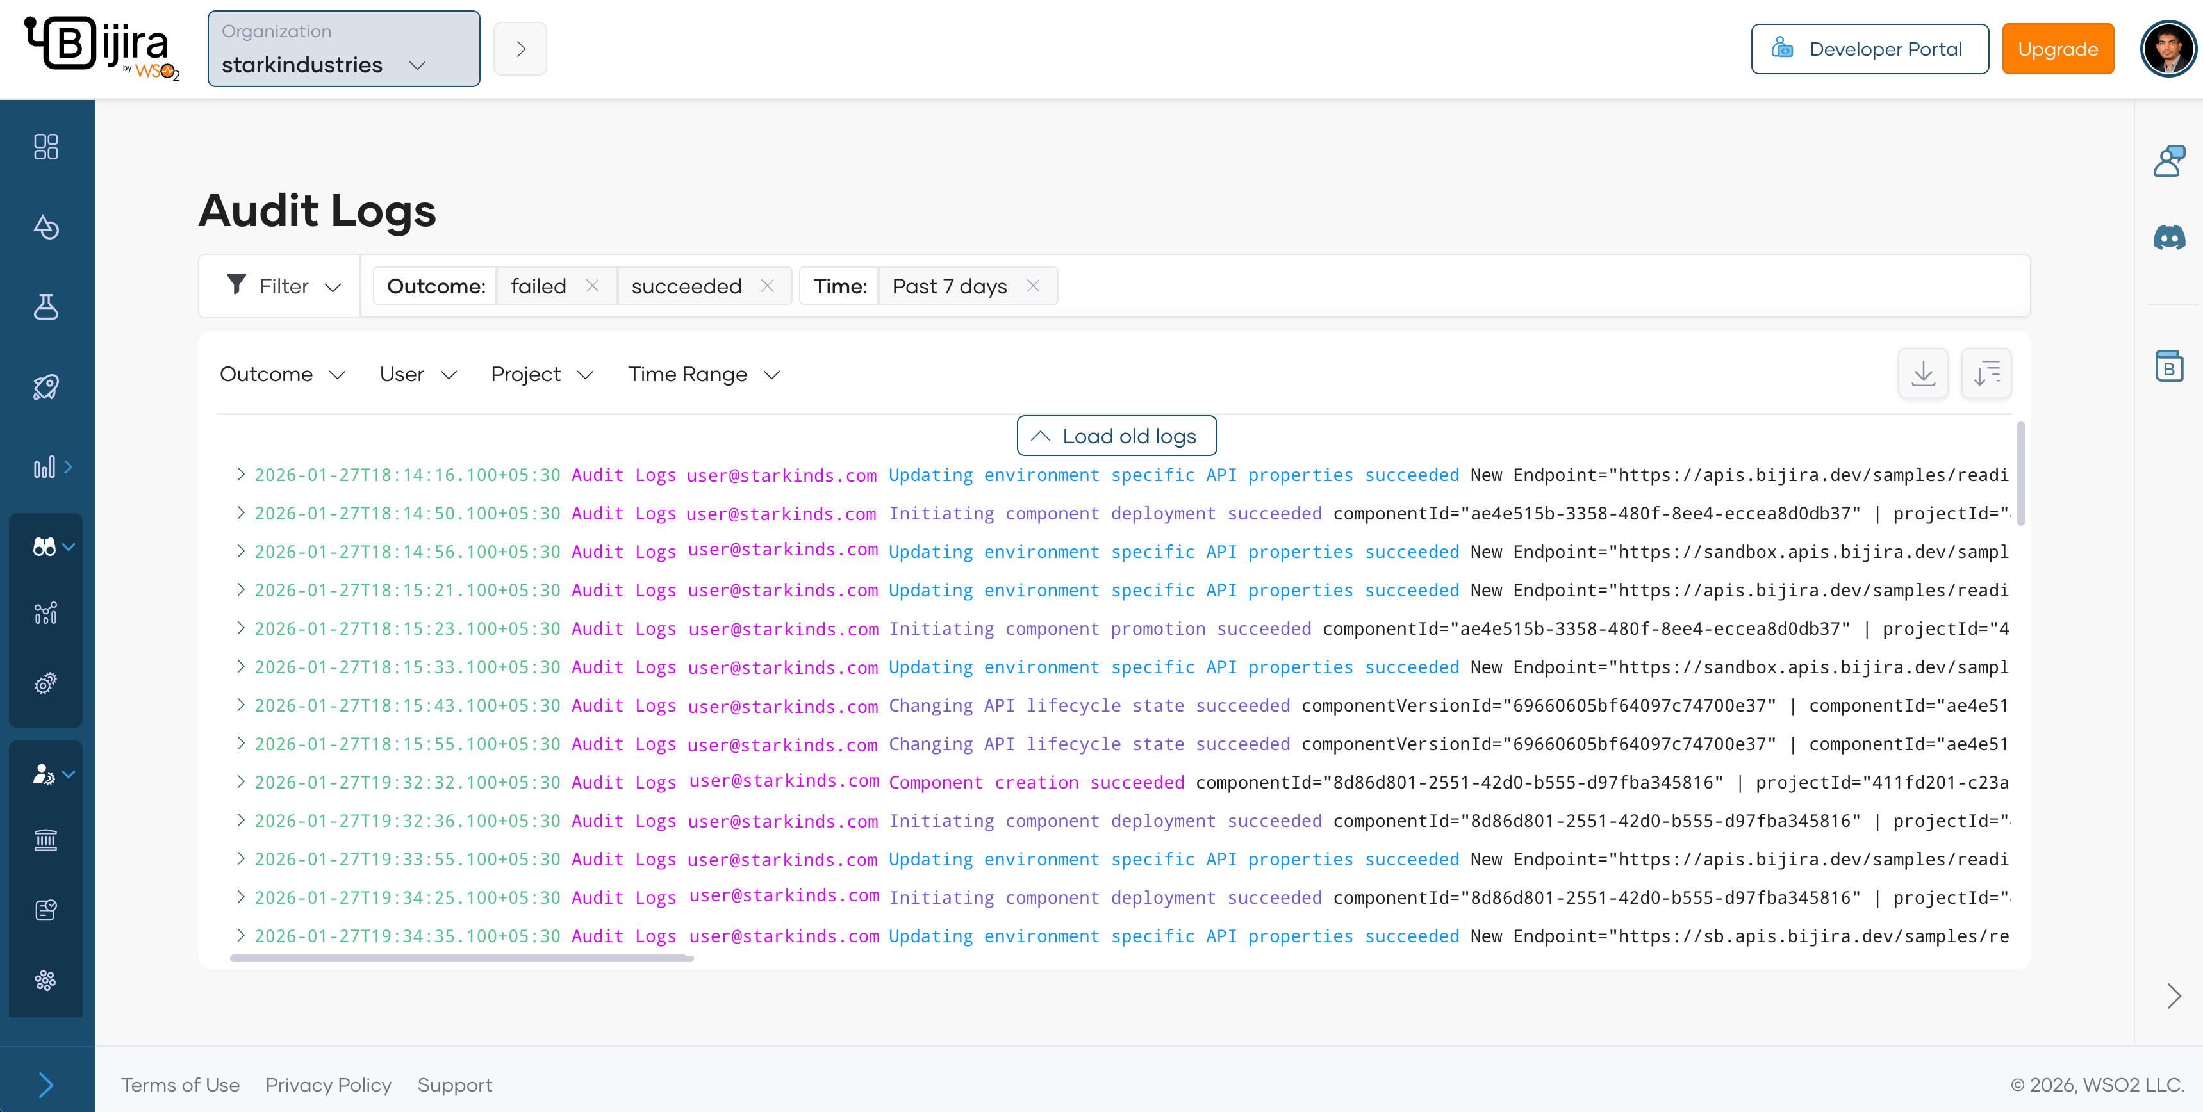Click the horizontal scrollbar under the logs
This screenshot has width=2203, height=1112.
click(462, 958)
